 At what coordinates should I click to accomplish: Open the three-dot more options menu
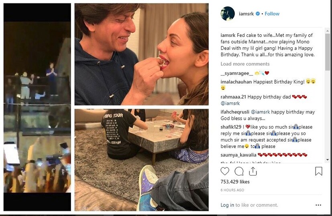[x=318, y=205]
